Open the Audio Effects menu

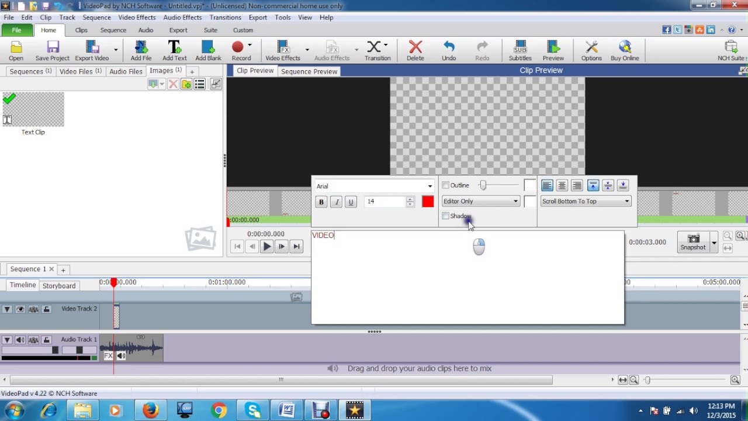pyautogui.click(x=182, y=18)
